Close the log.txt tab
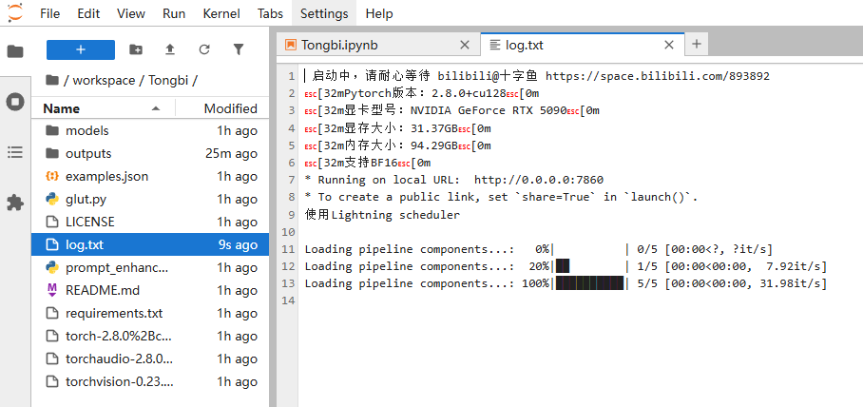Screen dimensions: 863x407 (x=669, y=45)
